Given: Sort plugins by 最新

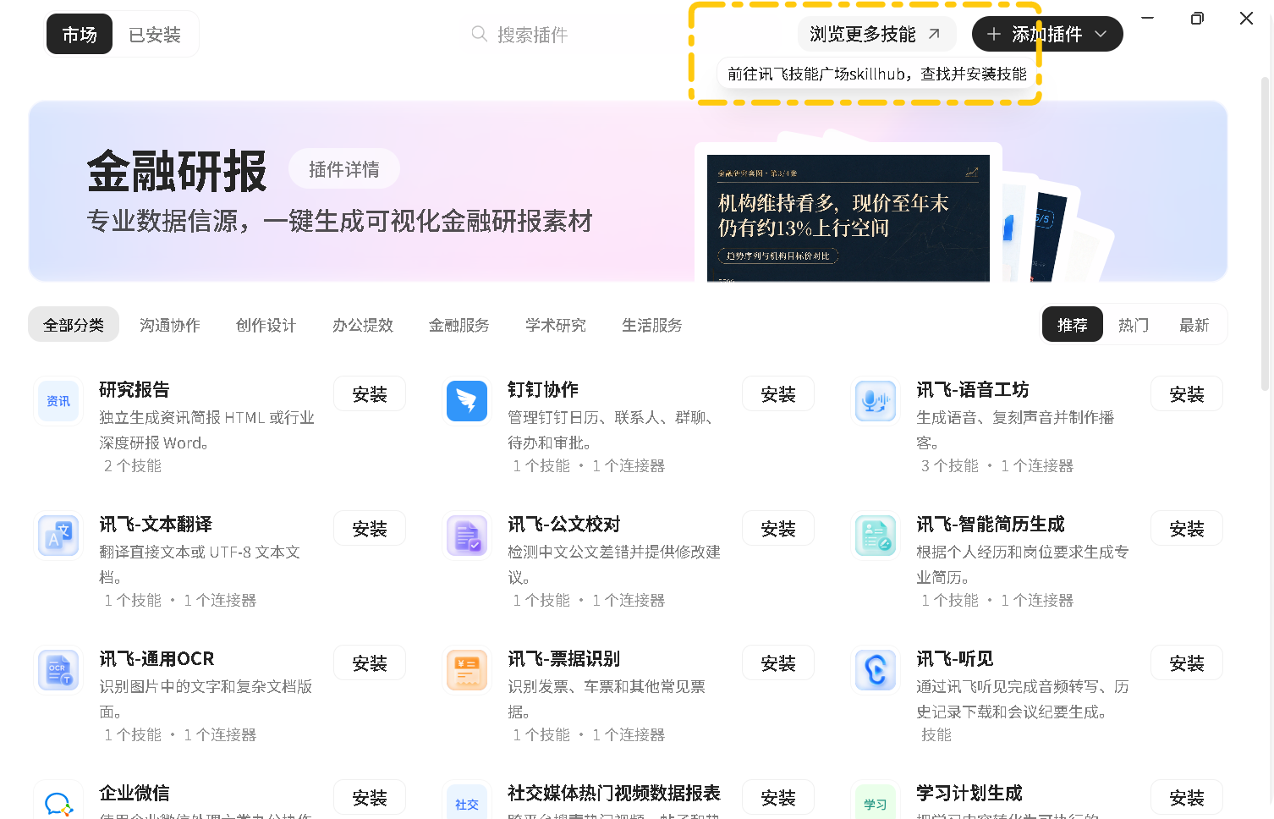Looking at the screenshot, I should [1194, 325].
